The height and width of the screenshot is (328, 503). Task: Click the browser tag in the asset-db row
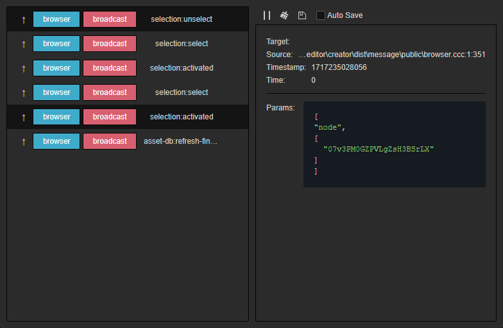(x=56, y=141)
